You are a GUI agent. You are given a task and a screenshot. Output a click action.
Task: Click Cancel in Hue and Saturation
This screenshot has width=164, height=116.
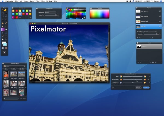[138, 87]
